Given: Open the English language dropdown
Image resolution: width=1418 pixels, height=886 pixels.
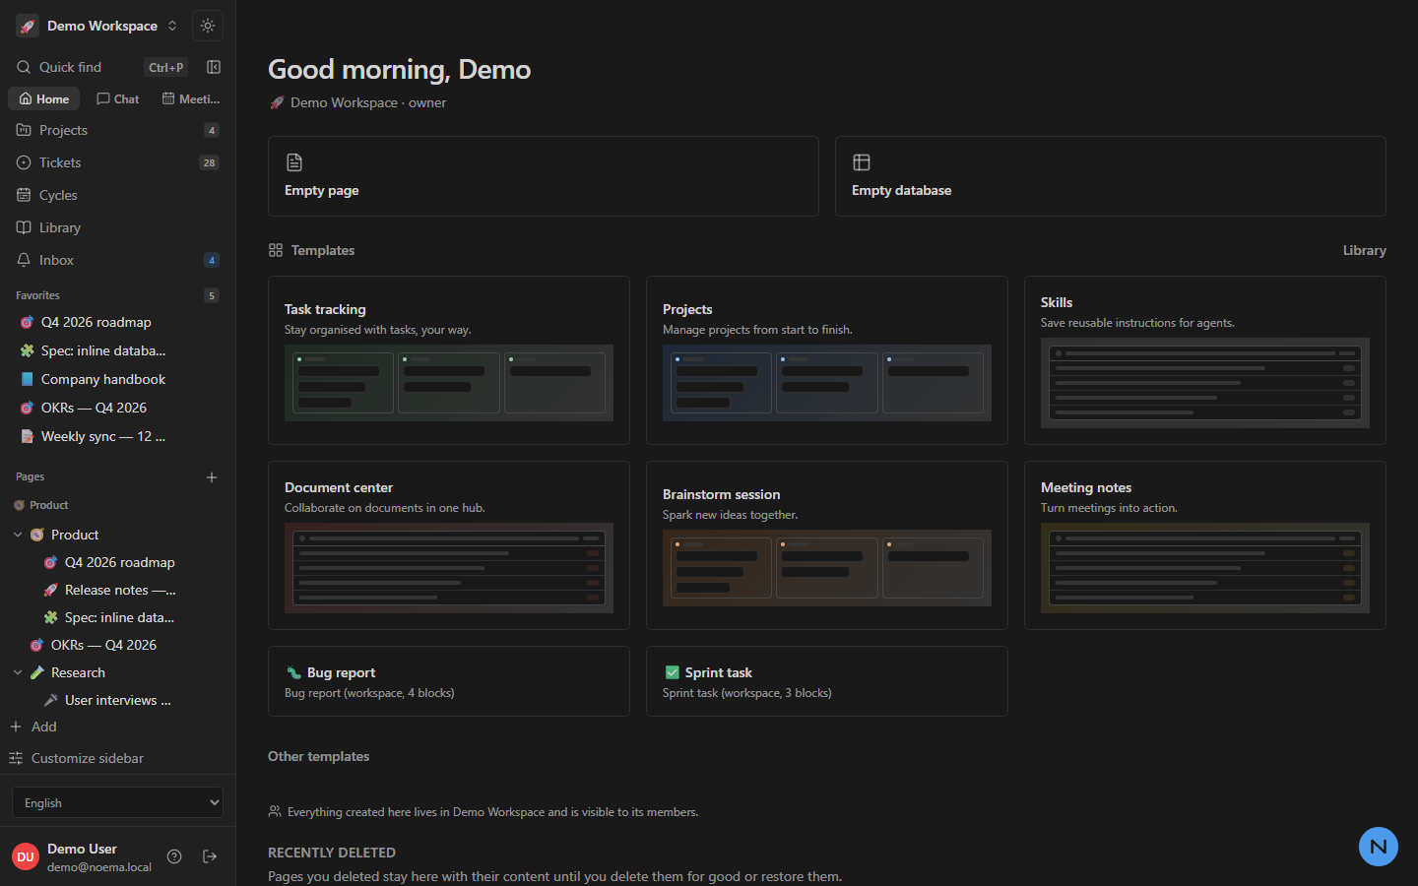Looking at the screenshot, I should [117, 802].
